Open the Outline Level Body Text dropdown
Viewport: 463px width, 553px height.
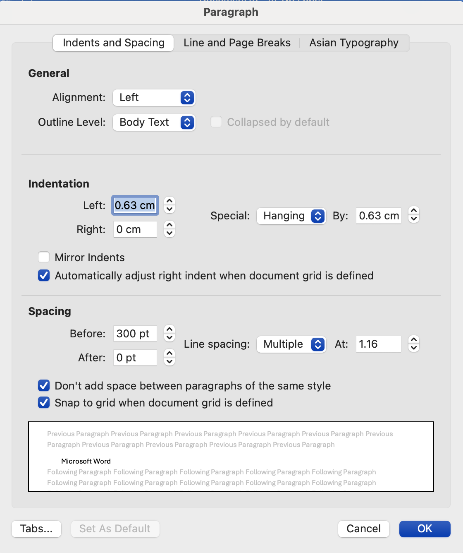point(154,123)
